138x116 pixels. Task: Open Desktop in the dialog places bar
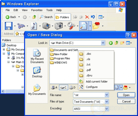pos(37,72)
